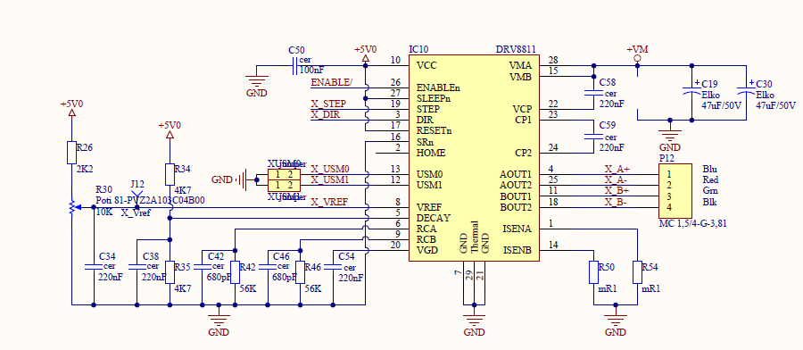Select the DECAY pin name
803x350 pixels.
(434, 218)
